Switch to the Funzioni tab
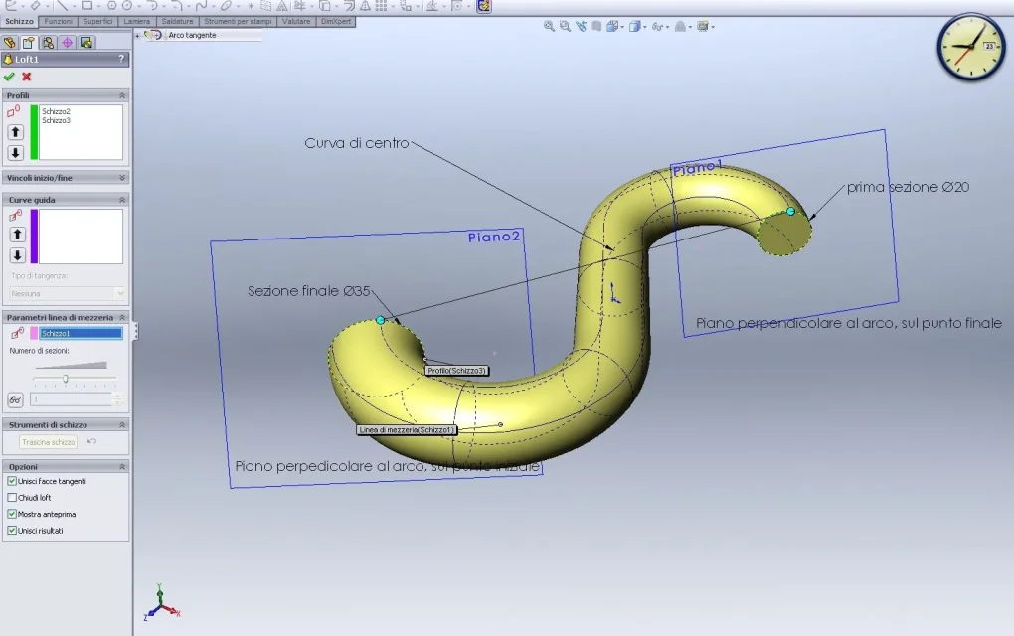The image size is (1014, 636). [x=59, y=21]
